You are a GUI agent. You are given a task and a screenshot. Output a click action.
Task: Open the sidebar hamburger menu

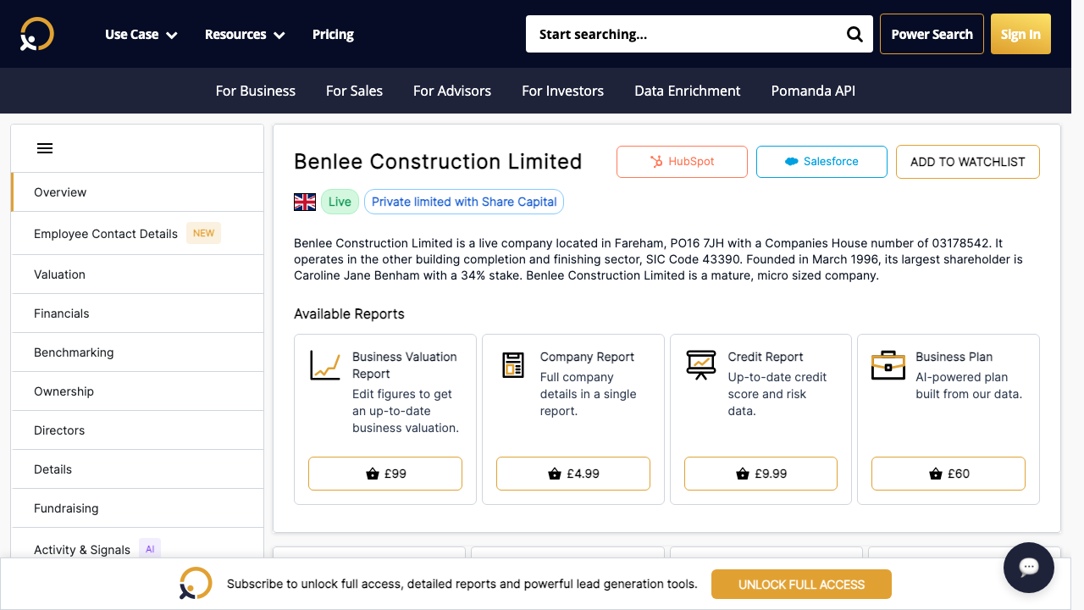[x=45, y=147]
